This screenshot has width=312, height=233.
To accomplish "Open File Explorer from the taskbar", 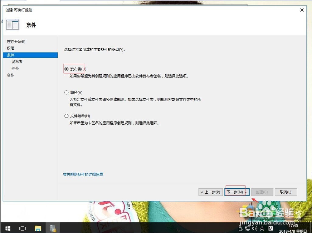I will point(38,228).
